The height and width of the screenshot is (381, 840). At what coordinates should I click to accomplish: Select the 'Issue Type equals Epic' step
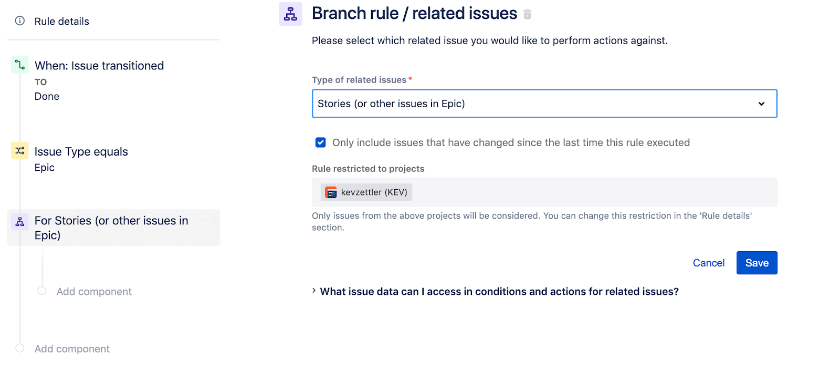click(x=81, y=151)
